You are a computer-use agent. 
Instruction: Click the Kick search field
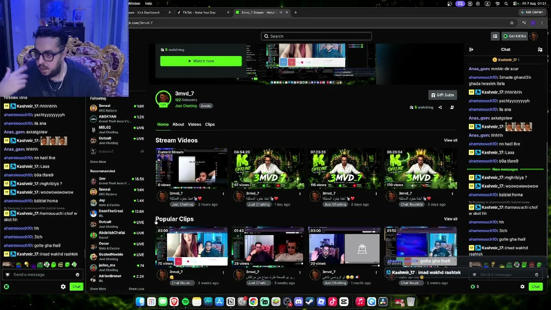316,36
